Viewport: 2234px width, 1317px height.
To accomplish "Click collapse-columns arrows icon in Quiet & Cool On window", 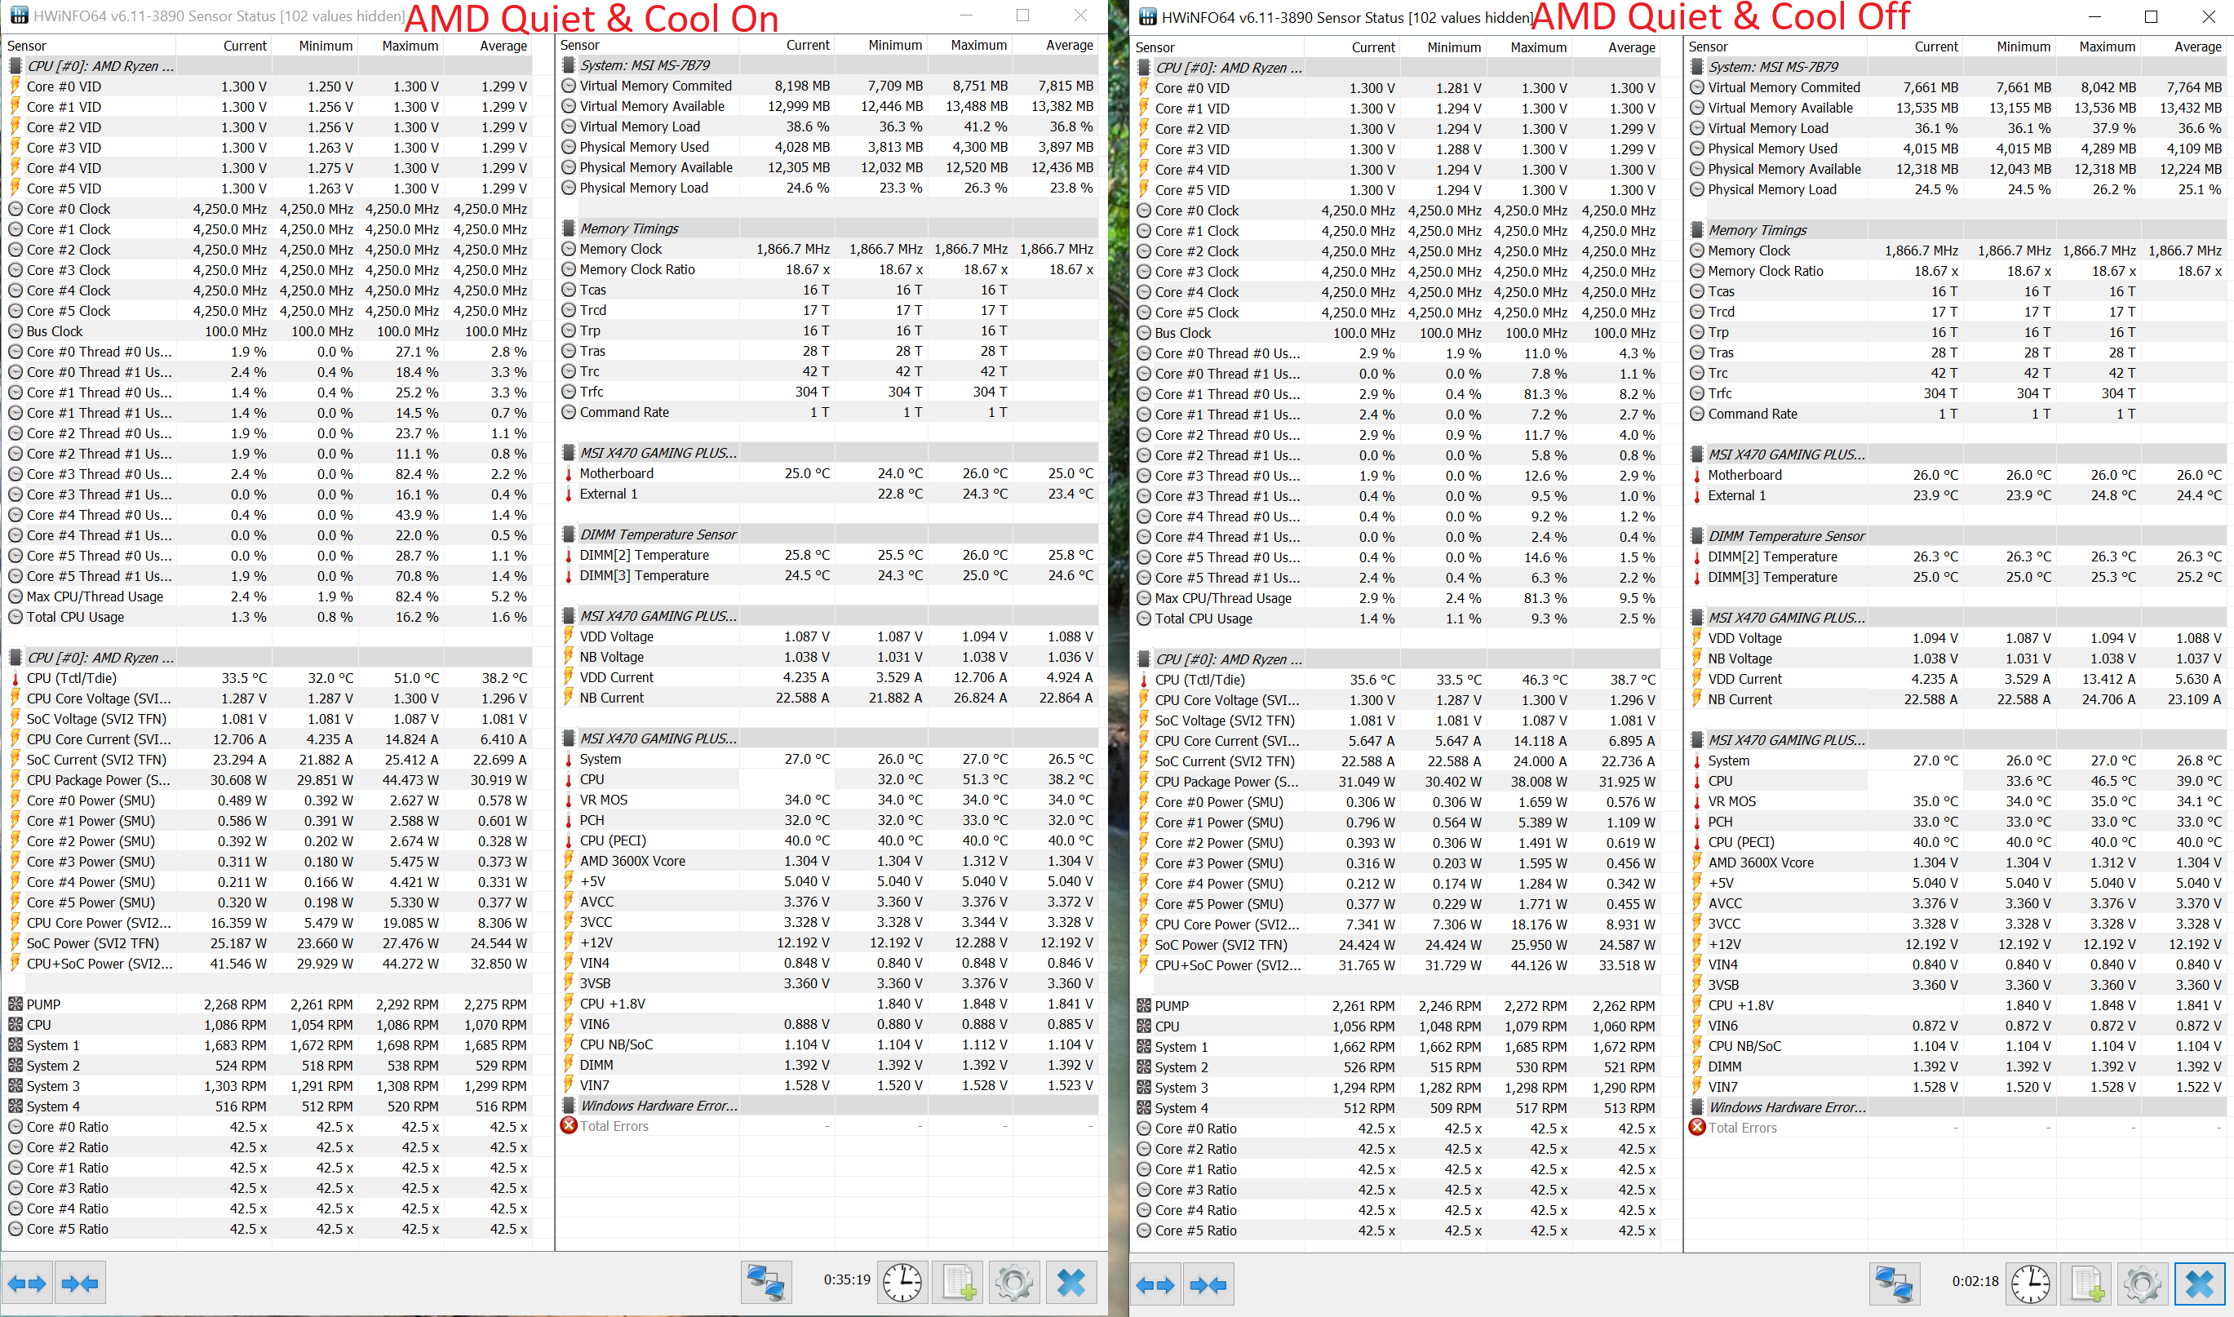I will (80, 1284).
